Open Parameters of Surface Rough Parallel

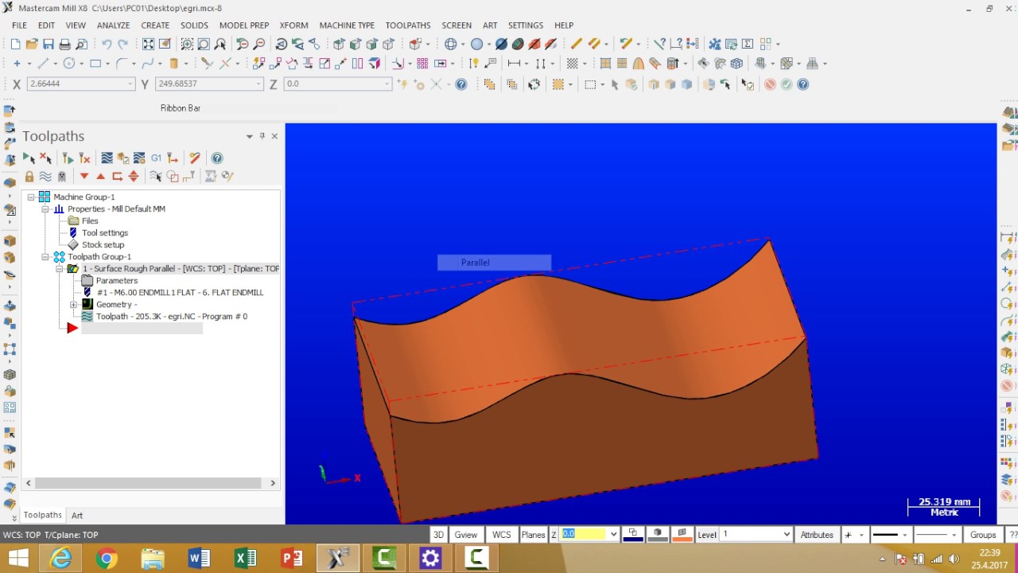[x=117, y=280]
